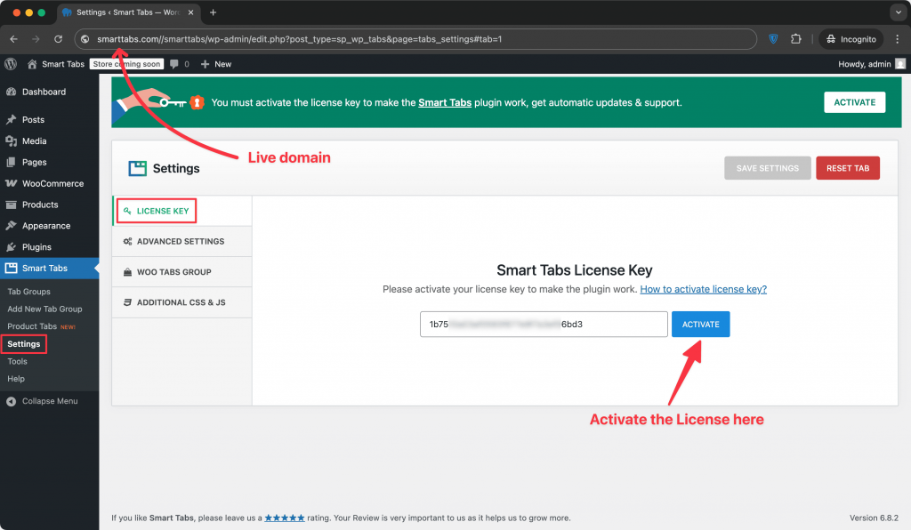Switch to the ADDITIONAL CSS & JS tab
The height and width of the screenshot is (530, 911).
click(x=181, y=302)
